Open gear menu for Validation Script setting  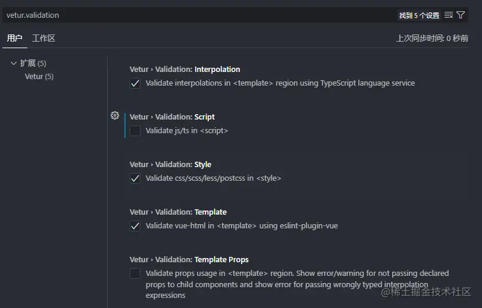tap(115, 115)
